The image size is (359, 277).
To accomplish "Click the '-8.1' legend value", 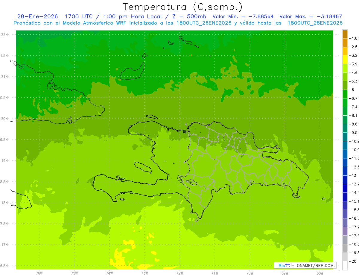I will coord(353,116).
